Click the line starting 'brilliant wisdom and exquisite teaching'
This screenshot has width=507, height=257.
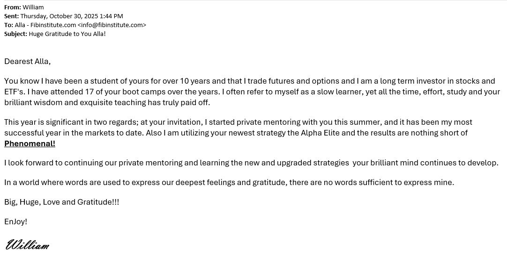click(107, 102)
